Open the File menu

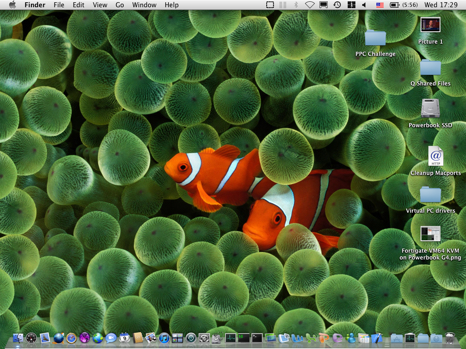pos(59,5)
